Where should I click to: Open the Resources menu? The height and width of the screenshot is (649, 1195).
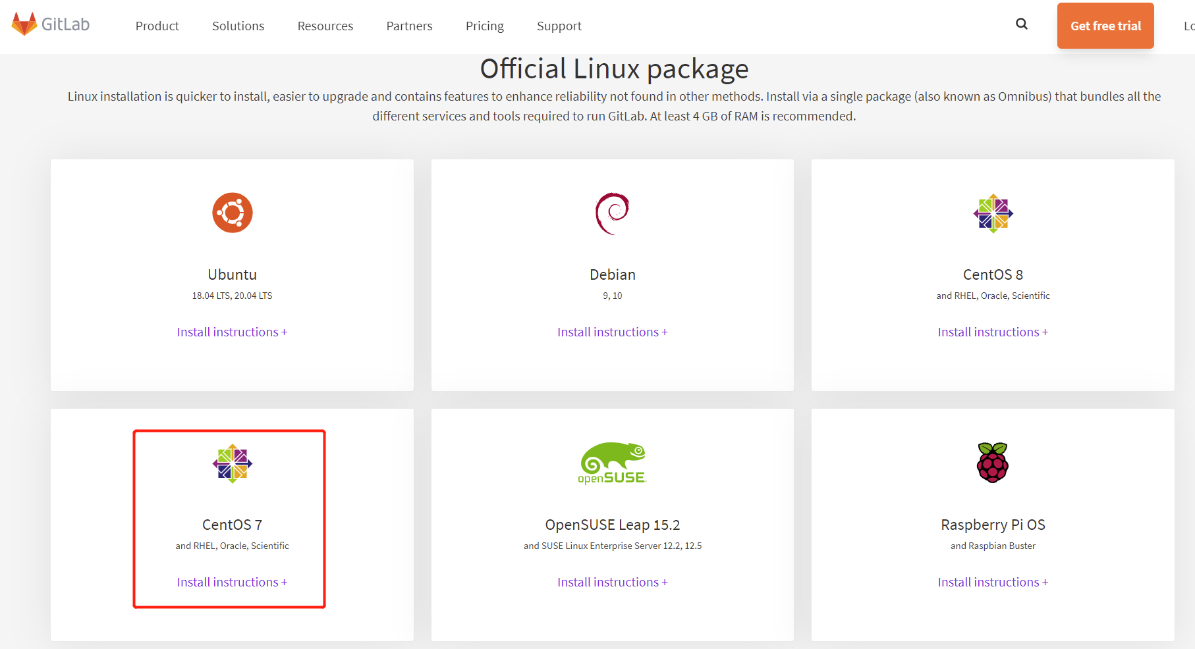click(325, 26)
